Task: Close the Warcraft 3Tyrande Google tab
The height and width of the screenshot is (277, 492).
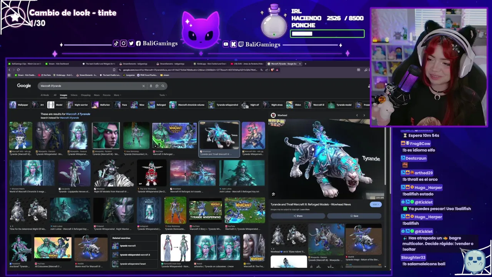Action: point(301,64)
